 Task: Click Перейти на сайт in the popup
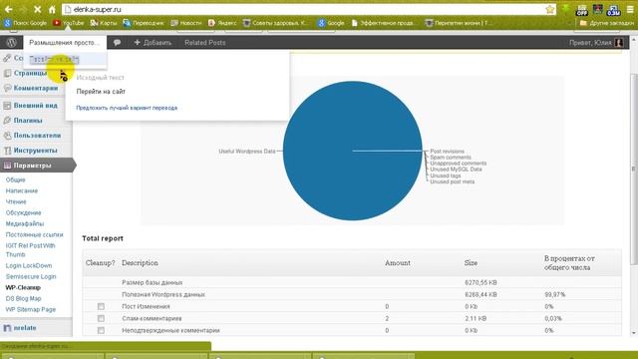101,92
